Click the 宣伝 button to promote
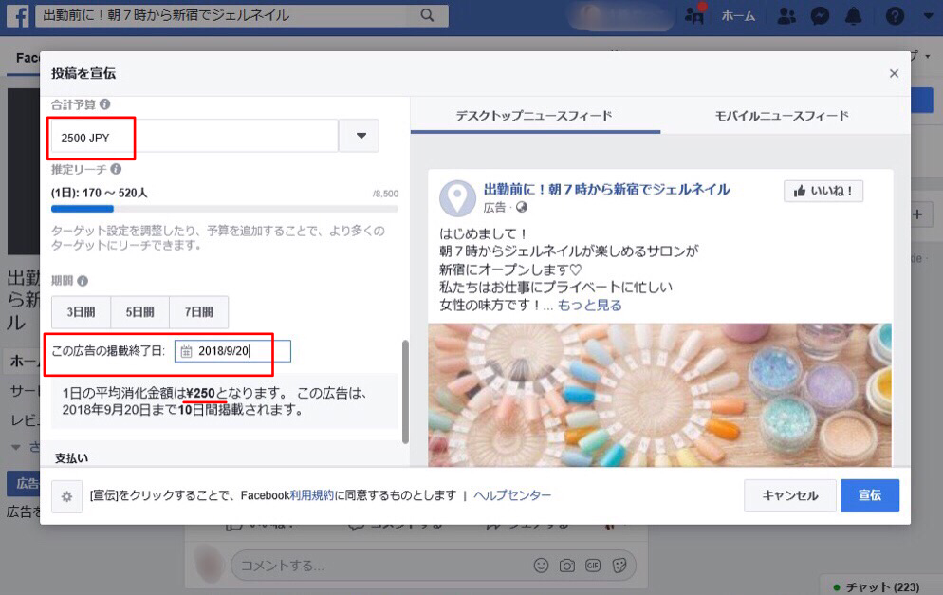This screenshot has width=943, height=595. click(869, 495)
